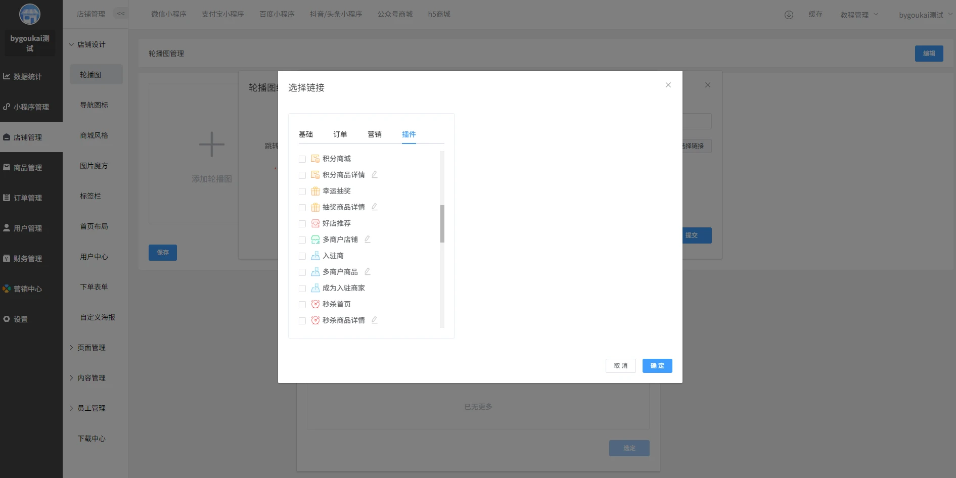This screenshot has height=478, width=956.
Task: Tick the 入驻商 checkbox
Action: (302, 256)
